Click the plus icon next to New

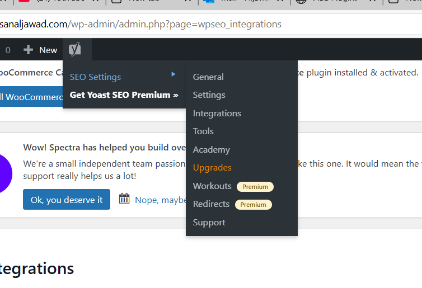(x=28, y=50)
